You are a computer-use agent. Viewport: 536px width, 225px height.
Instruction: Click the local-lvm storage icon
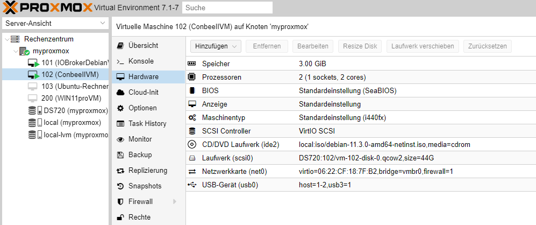35,135
